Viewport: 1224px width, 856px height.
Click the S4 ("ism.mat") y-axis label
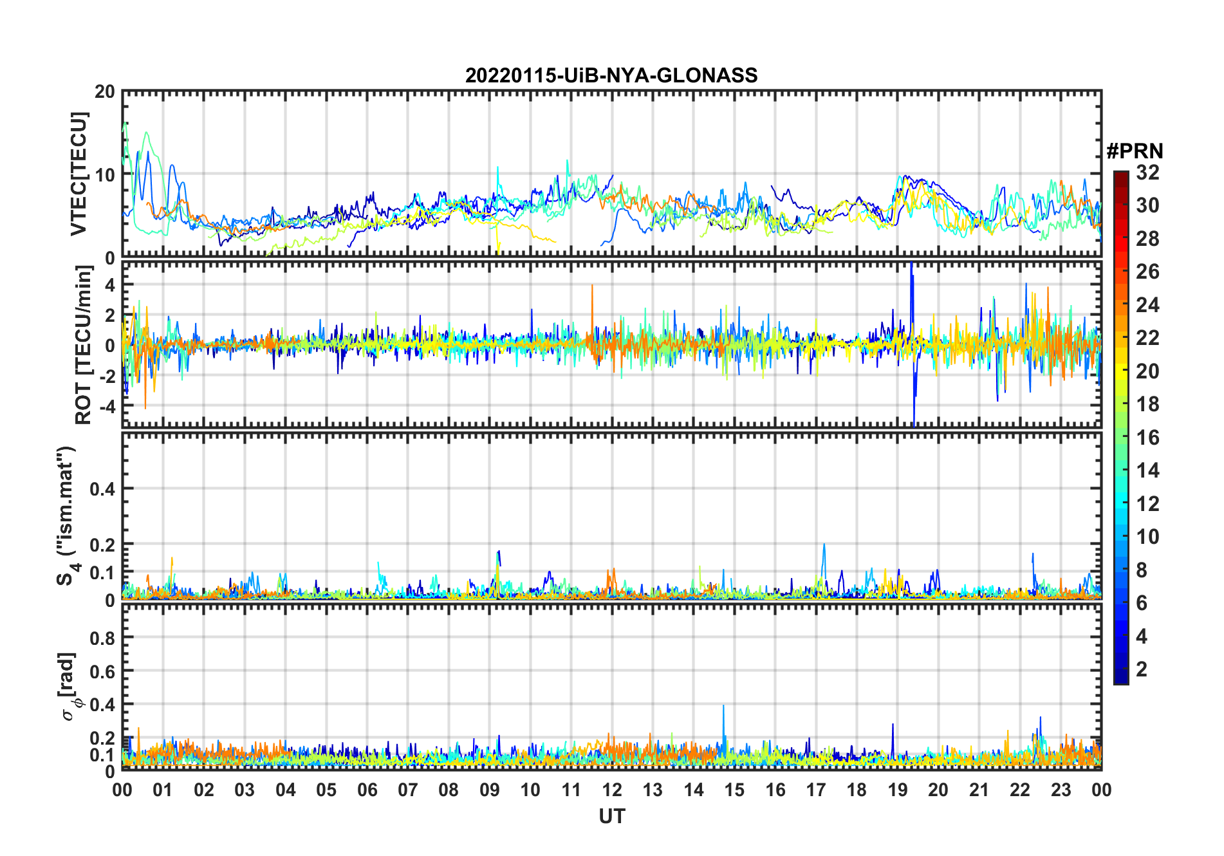click(68, 516)
